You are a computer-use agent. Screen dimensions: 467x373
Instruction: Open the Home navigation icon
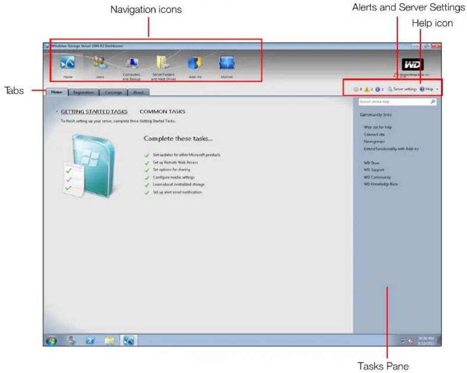pos(68,66)
